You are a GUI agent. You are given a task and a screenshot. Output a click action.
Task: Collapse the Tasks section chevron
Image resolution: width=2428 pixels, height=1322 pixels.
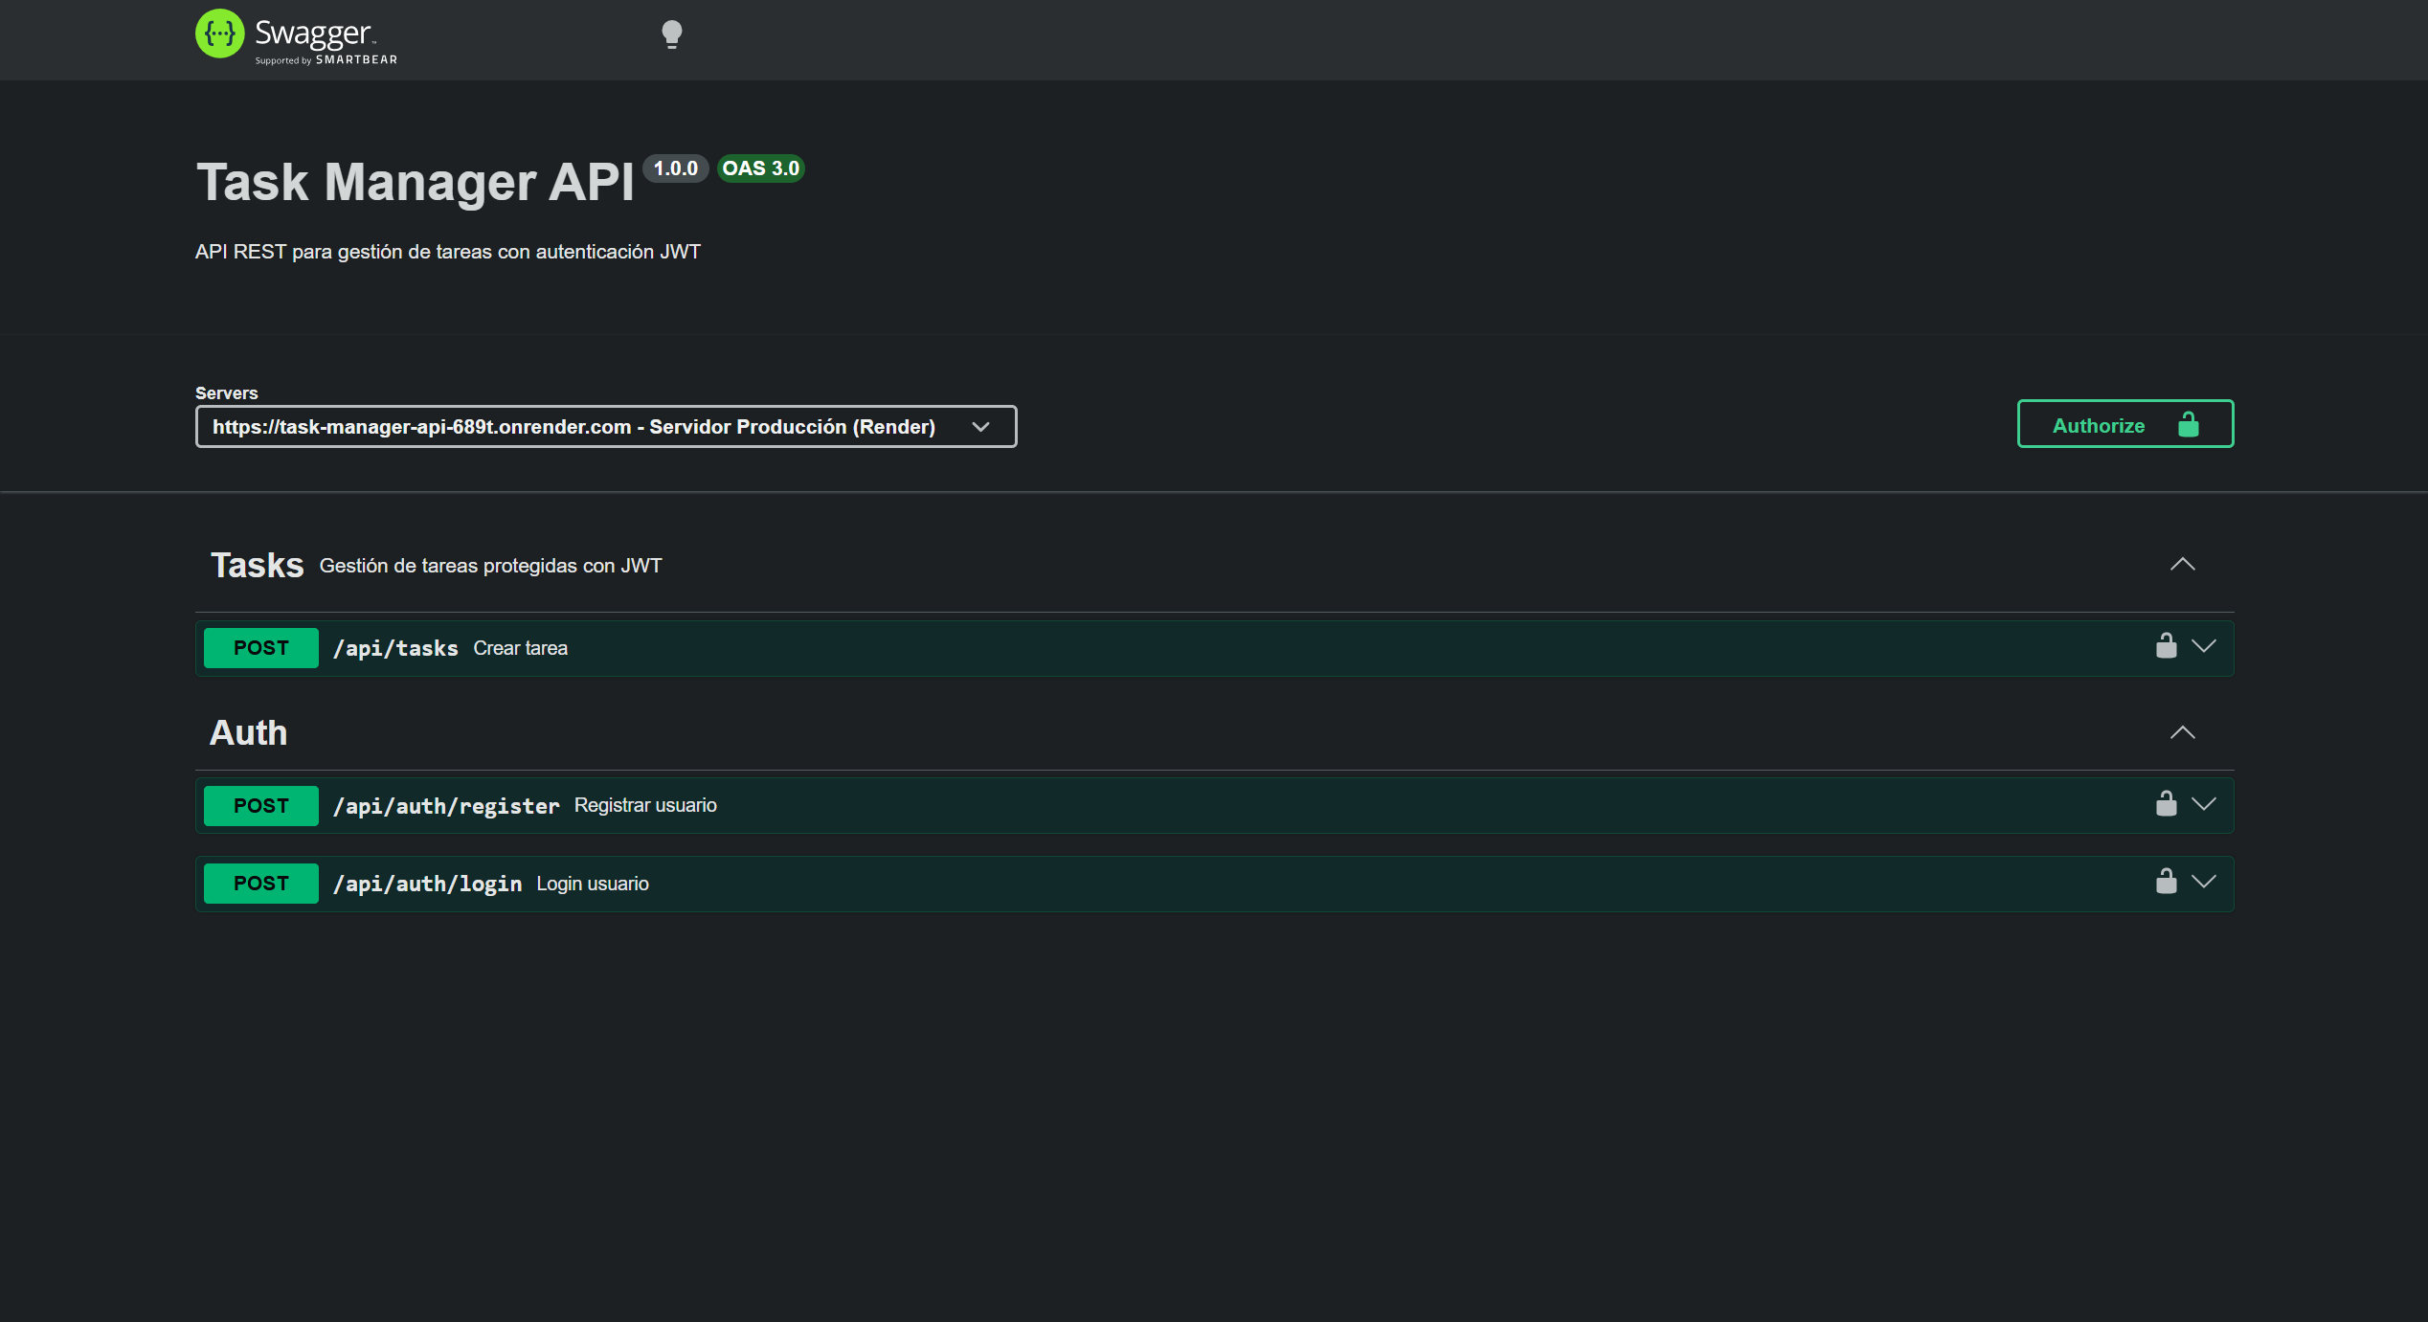pyautogui.click(x=2182, y=565)
